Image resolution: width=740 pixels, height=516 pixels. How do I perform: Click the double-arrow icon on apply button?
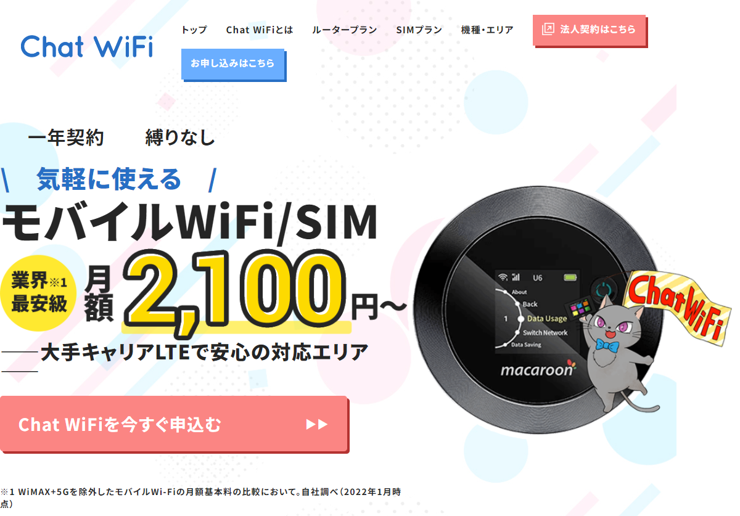click(x=317, y=424)
